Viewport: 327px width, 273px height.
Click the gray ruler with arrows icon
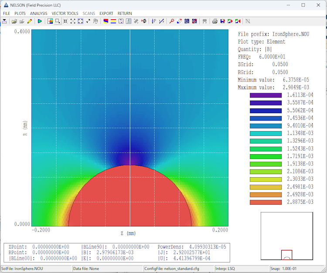136,21
